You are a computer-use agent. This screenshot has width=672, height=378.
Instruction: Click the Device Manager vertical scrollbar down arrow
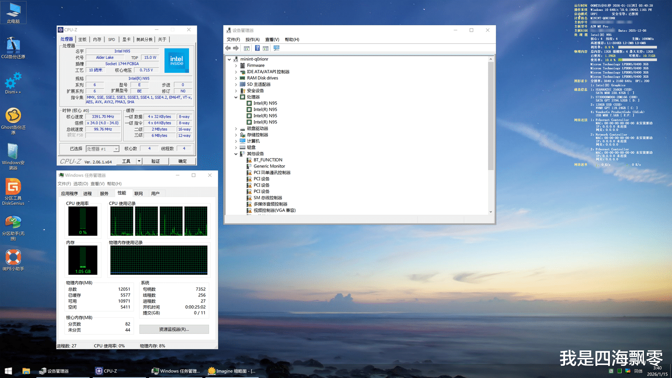490,211
